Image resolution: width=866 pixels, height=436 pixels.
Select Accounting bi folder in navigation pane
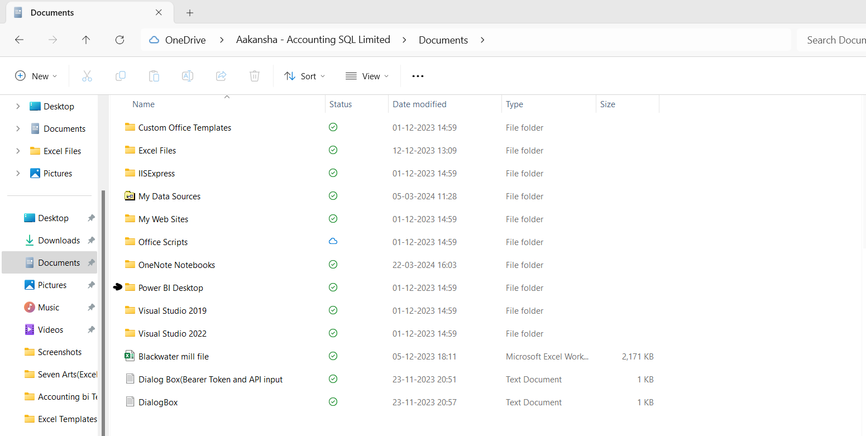coord(67,396)
